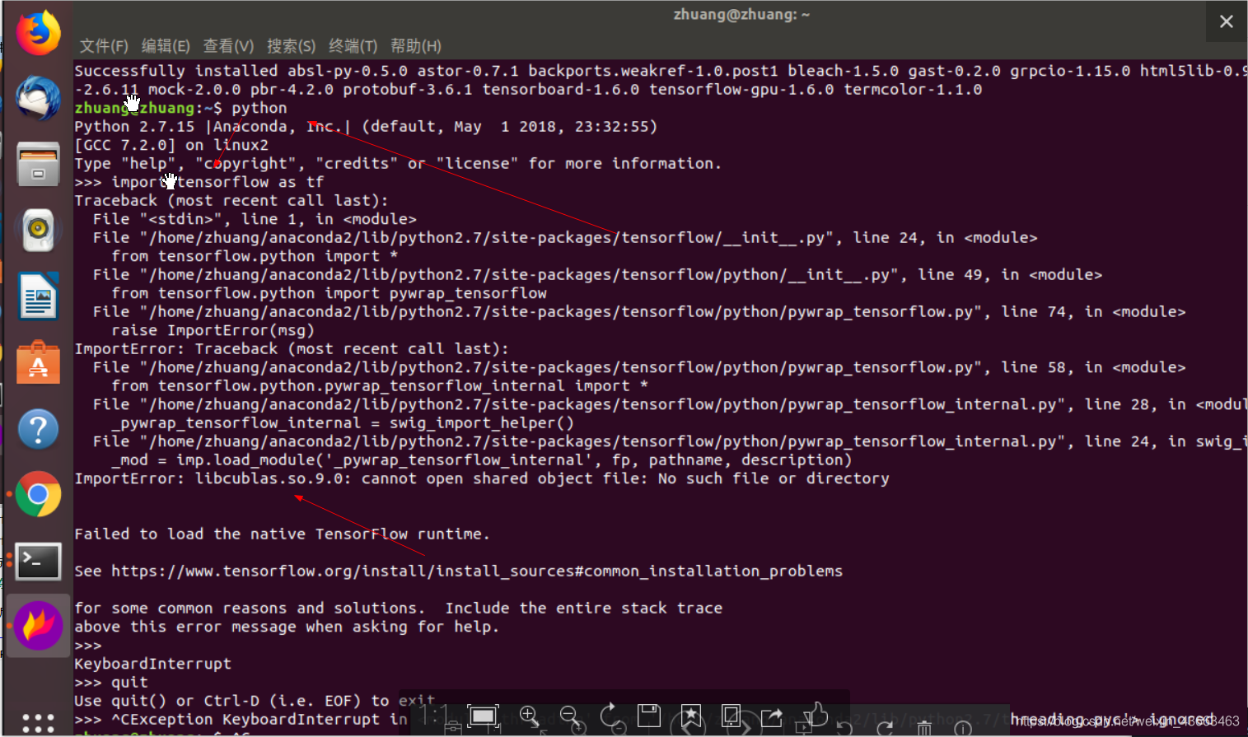Click the 'raise ImportError(msg)' line

coord(213,330)
